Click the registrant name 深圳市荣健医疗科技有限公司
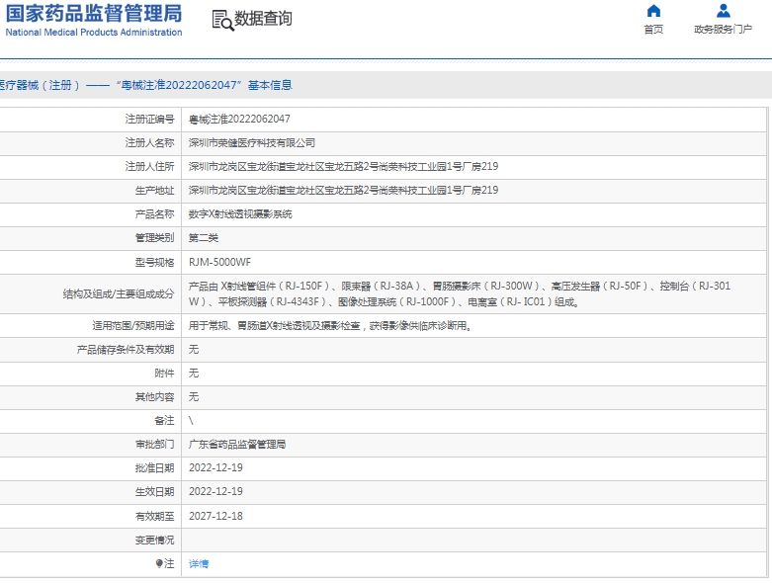The height and width of the screenshot is (583, 772). [x=252, y=143]
